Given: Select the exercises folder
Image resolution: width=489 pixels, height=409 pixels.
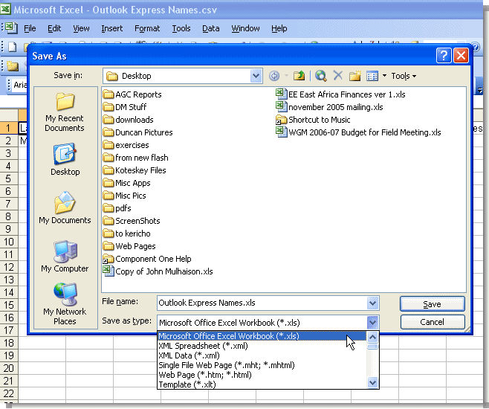Looking at the screenshot, I should [126, 145].
